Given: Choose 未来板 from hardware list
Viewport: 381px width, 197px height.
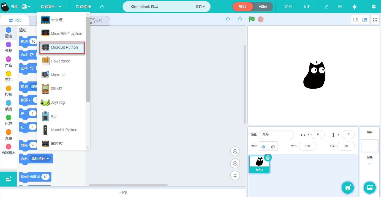Looking at the screenshot, I should pos(61,20).
